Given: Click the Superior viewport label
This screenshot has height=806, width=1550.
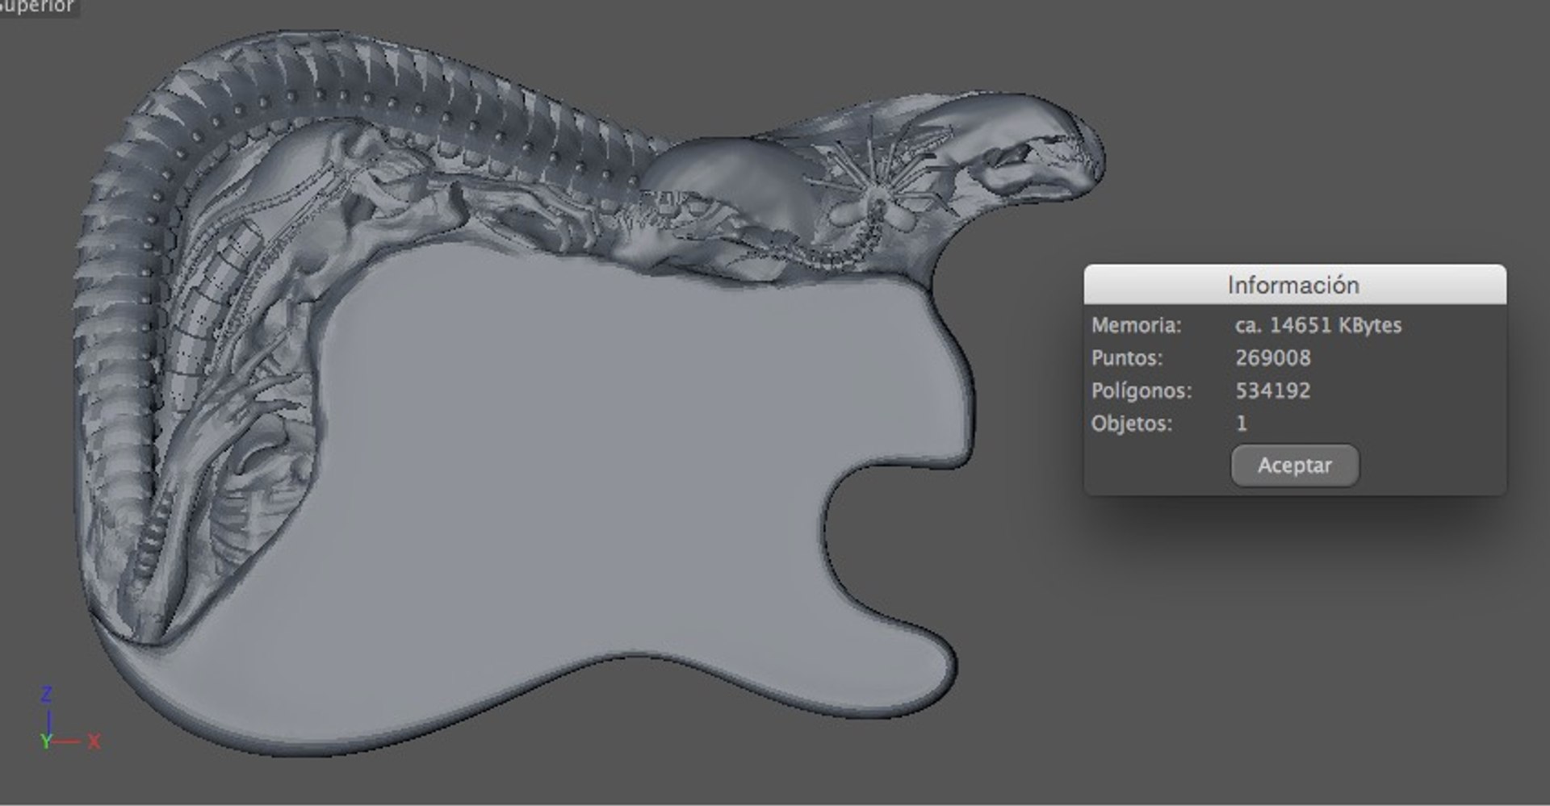Looking at the screenshot, I should coord(38,7).
